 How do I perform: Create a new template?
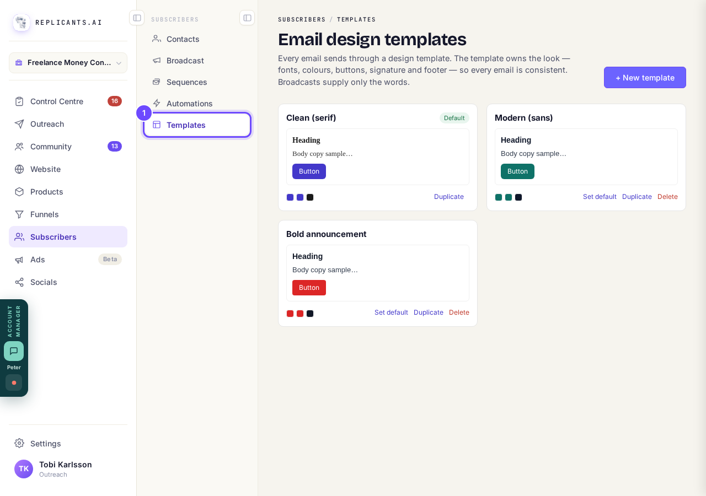click(645, 78)
